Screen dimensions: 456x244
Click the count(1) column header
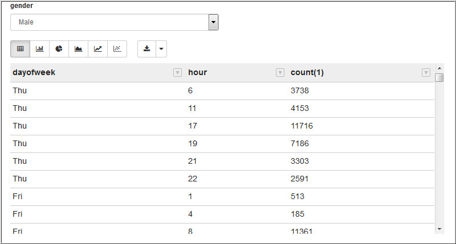[x=307, y=73]
